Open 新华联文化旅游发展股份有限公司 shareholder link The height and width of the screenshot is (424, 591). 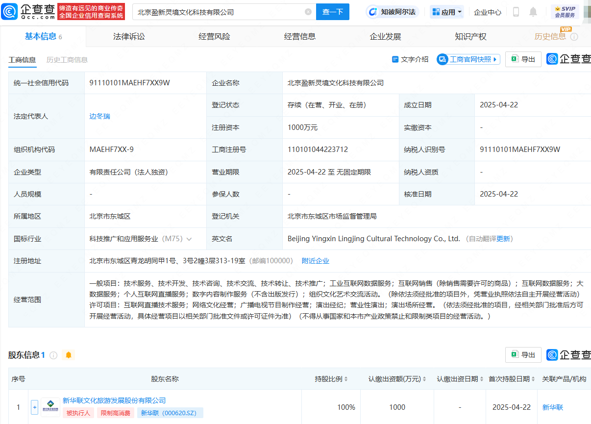pos(114,400)
